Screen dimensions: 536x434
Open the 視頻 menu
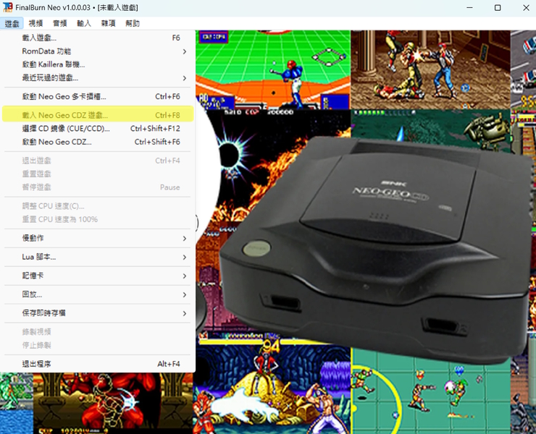click(x=36, y=24)
